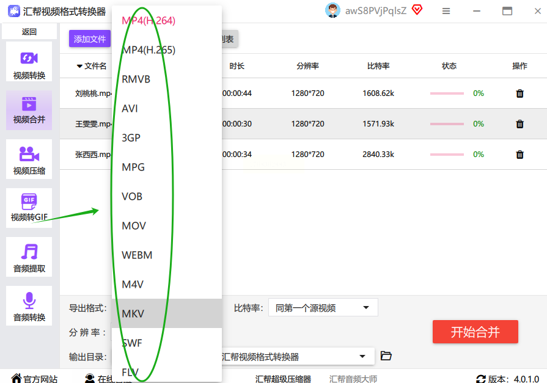Click the red VIP diamond icon
This screenshot has width=547, height=383.
coord(417,10)
